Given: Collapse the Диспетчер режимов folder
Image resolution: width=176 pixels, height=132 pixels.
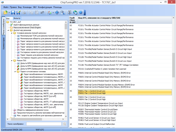Looking at the screenshot, I should (x=8, y=30).
